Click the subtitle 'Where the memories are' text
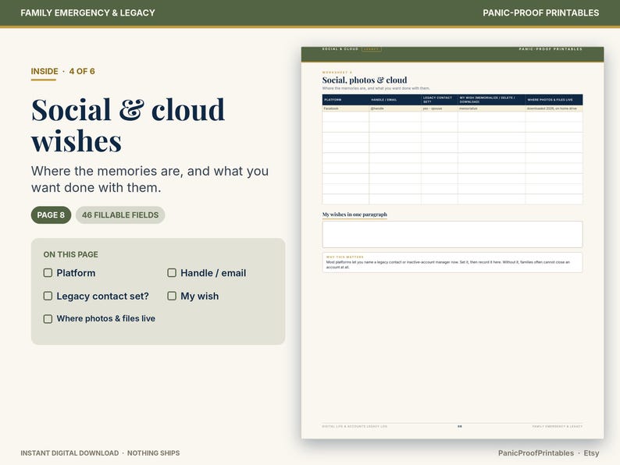The image size is (620, 465). point(150,179)
